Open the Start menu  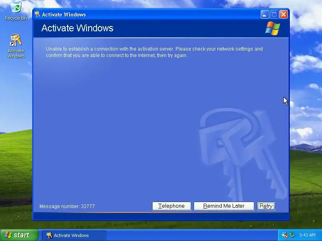(19, 235)
